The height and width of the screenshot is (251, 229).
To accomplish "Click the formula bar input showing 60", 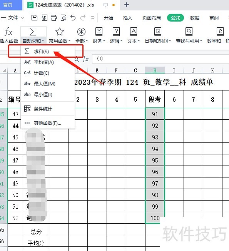I will (x=160, y=59).
